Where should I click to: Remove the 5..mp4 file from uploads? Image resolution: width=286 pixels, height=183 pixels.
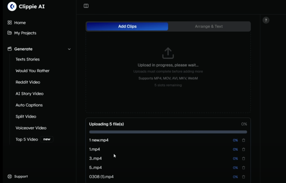[244, 168]
